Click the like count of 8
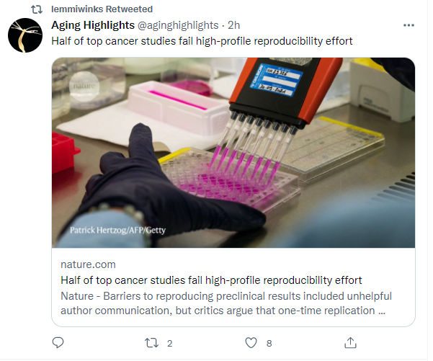This screenshot has height=361, width=433. [269, 344]
